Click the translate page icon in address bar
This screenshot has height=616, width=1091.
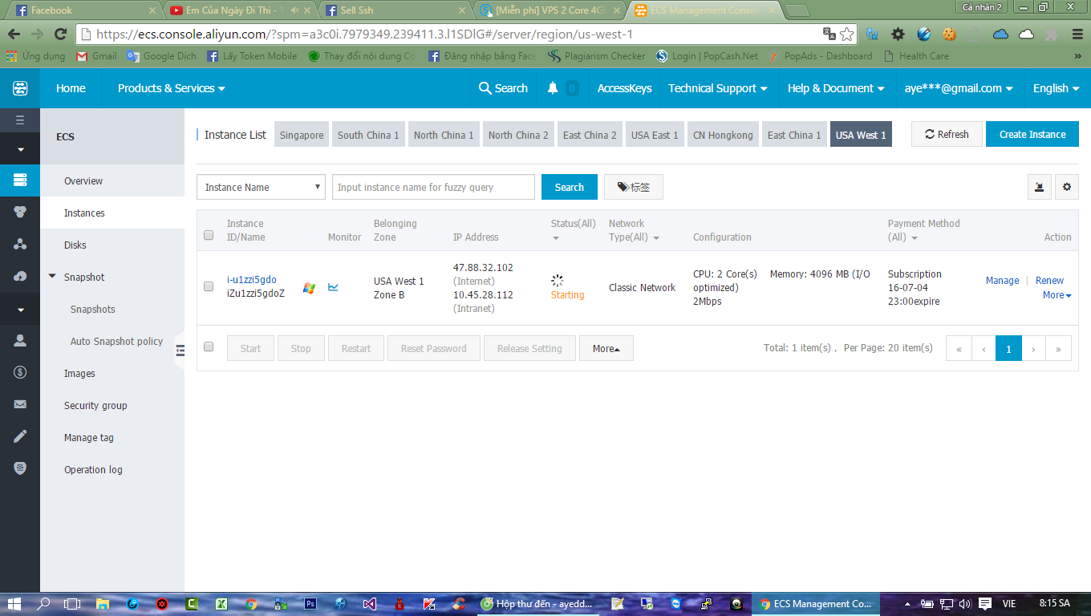coord(829,34)
